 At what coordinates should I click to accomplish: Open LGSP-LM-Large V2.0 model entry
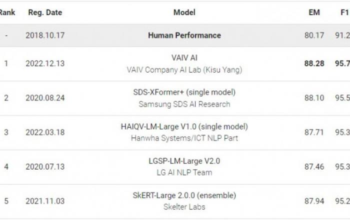tap(184, 160)
